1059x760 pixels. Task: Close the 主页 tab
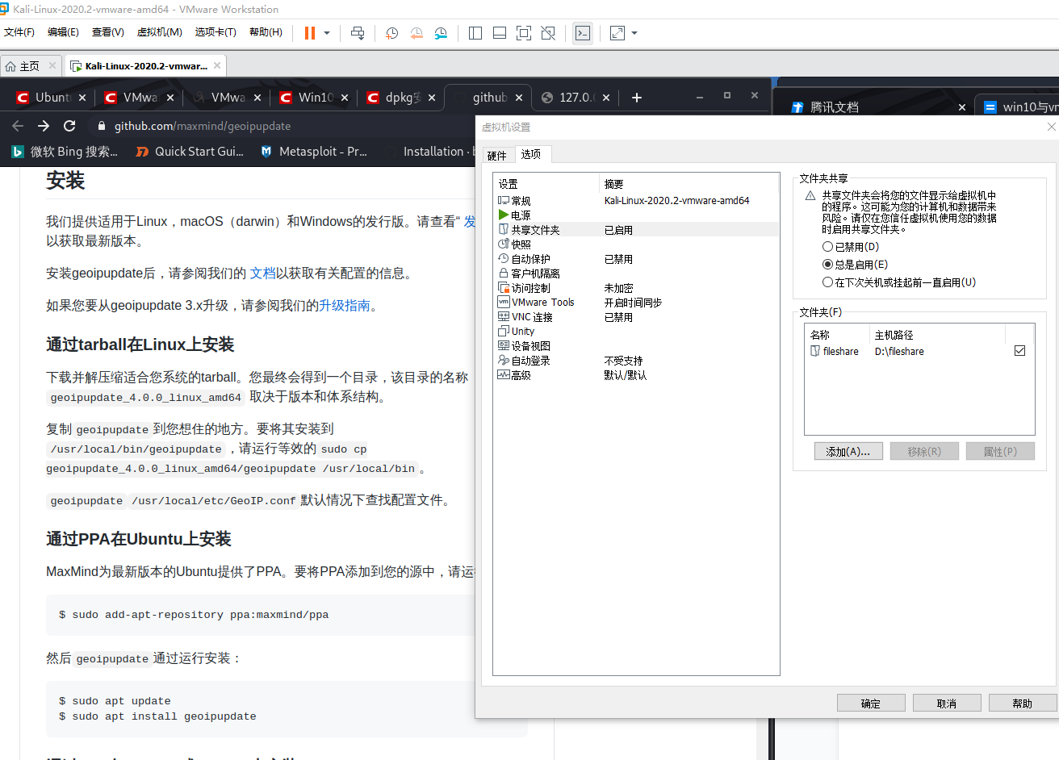click(x=52, y=65)
